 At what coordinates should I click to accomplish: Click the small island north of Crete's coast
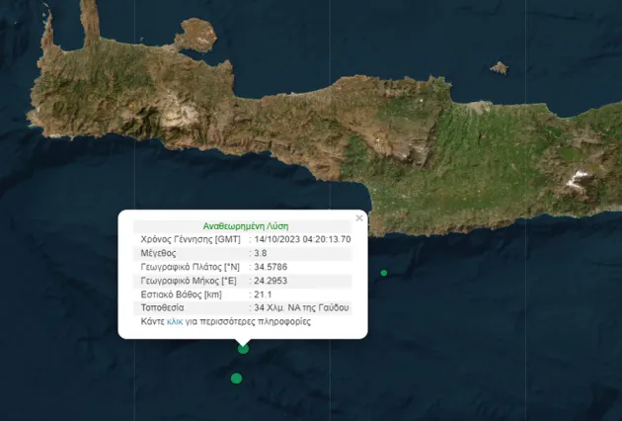click(500, 68)
